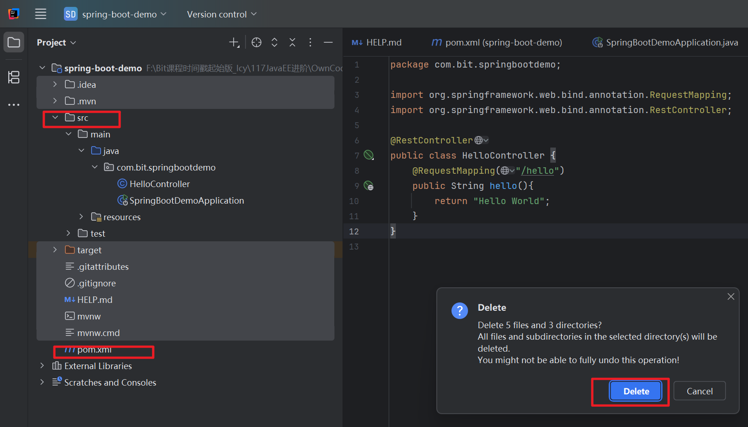Click the run gutter icon on line 7
The width and height of the screenshot is (748, 427).
click(x=369, y=155)
